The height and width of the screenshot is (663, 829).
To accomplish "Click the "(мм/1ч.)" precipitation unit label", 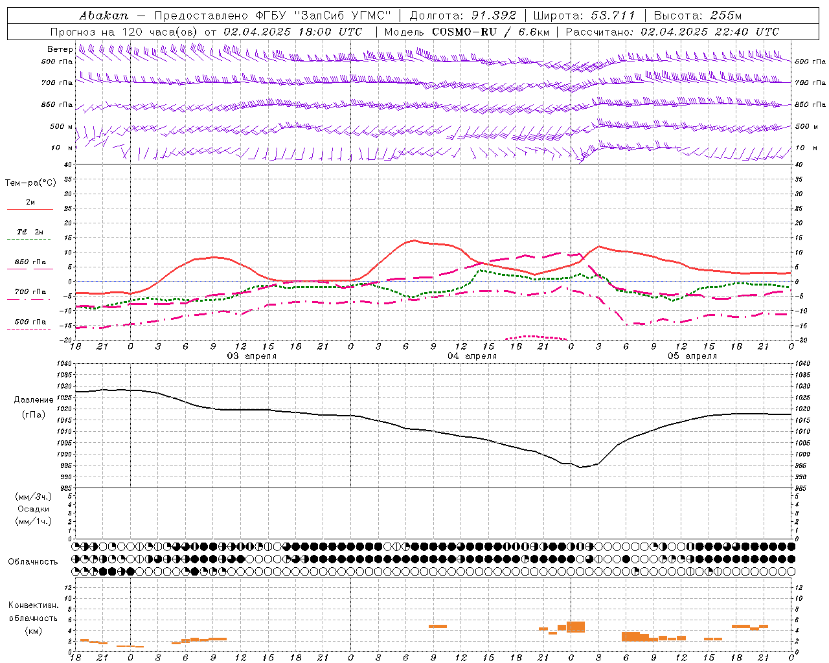I will click(34, 521).
